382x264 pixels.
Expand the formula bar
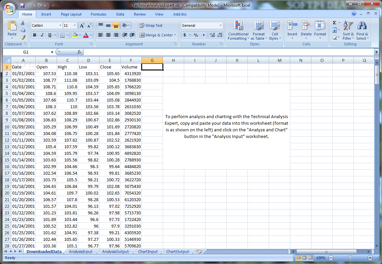point(376,52)
